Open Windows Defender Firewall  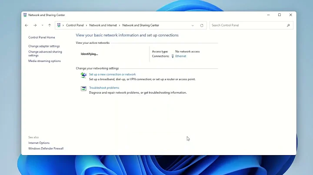click(46, 148)
